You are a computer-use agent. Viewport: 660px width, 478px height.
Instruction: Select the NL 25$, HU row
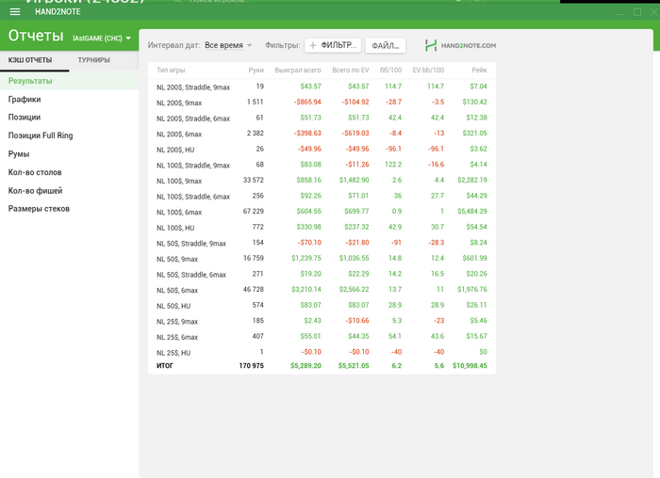[322, 352]
